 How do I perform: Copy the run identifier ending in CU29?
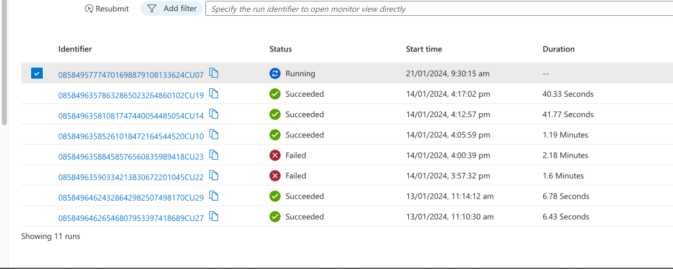tap(214, 196)
